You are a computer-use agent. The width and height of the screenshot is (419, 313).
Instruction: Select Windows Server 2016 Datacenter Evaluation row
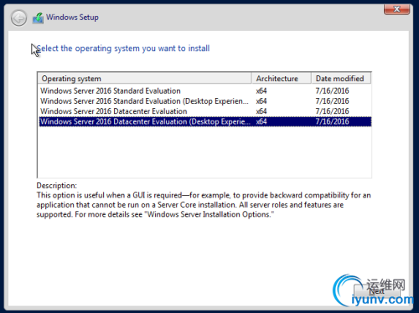pos(205,111)
